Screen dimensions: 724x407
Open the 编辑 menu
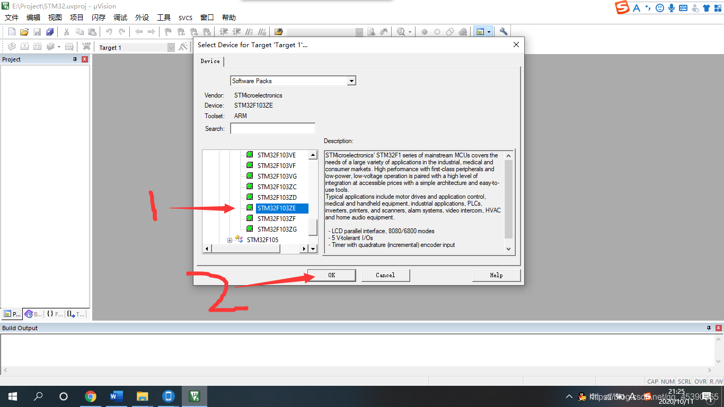pyautogui.click(x=33, y=17)
